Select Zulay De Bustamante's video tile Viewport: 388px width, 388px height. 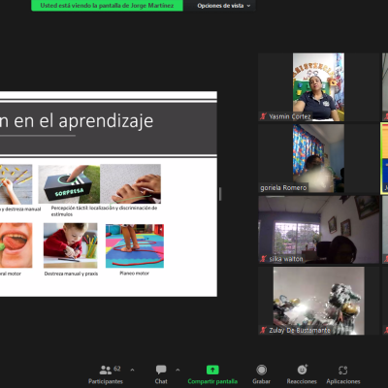point(318,301)
